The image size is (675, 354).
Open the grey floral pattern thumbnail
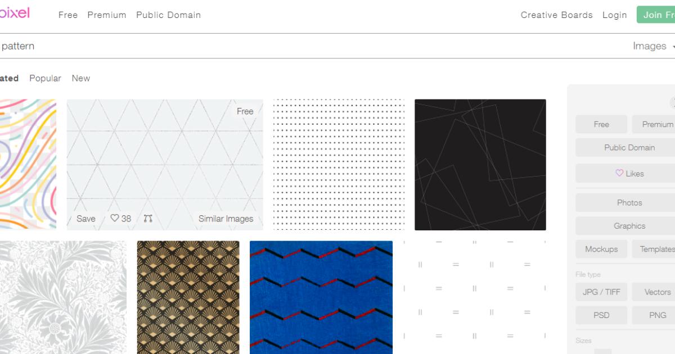click(63, 297)
